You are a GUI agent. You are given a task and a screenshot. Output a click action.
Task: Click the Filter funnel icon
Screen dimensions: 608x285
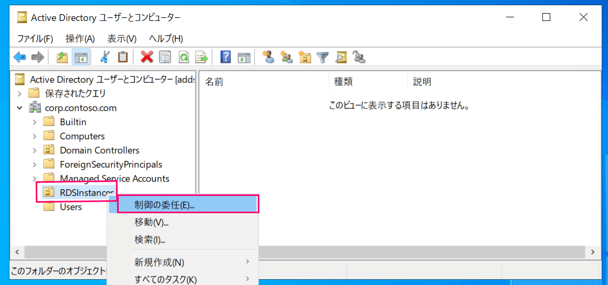coord(323,58)
